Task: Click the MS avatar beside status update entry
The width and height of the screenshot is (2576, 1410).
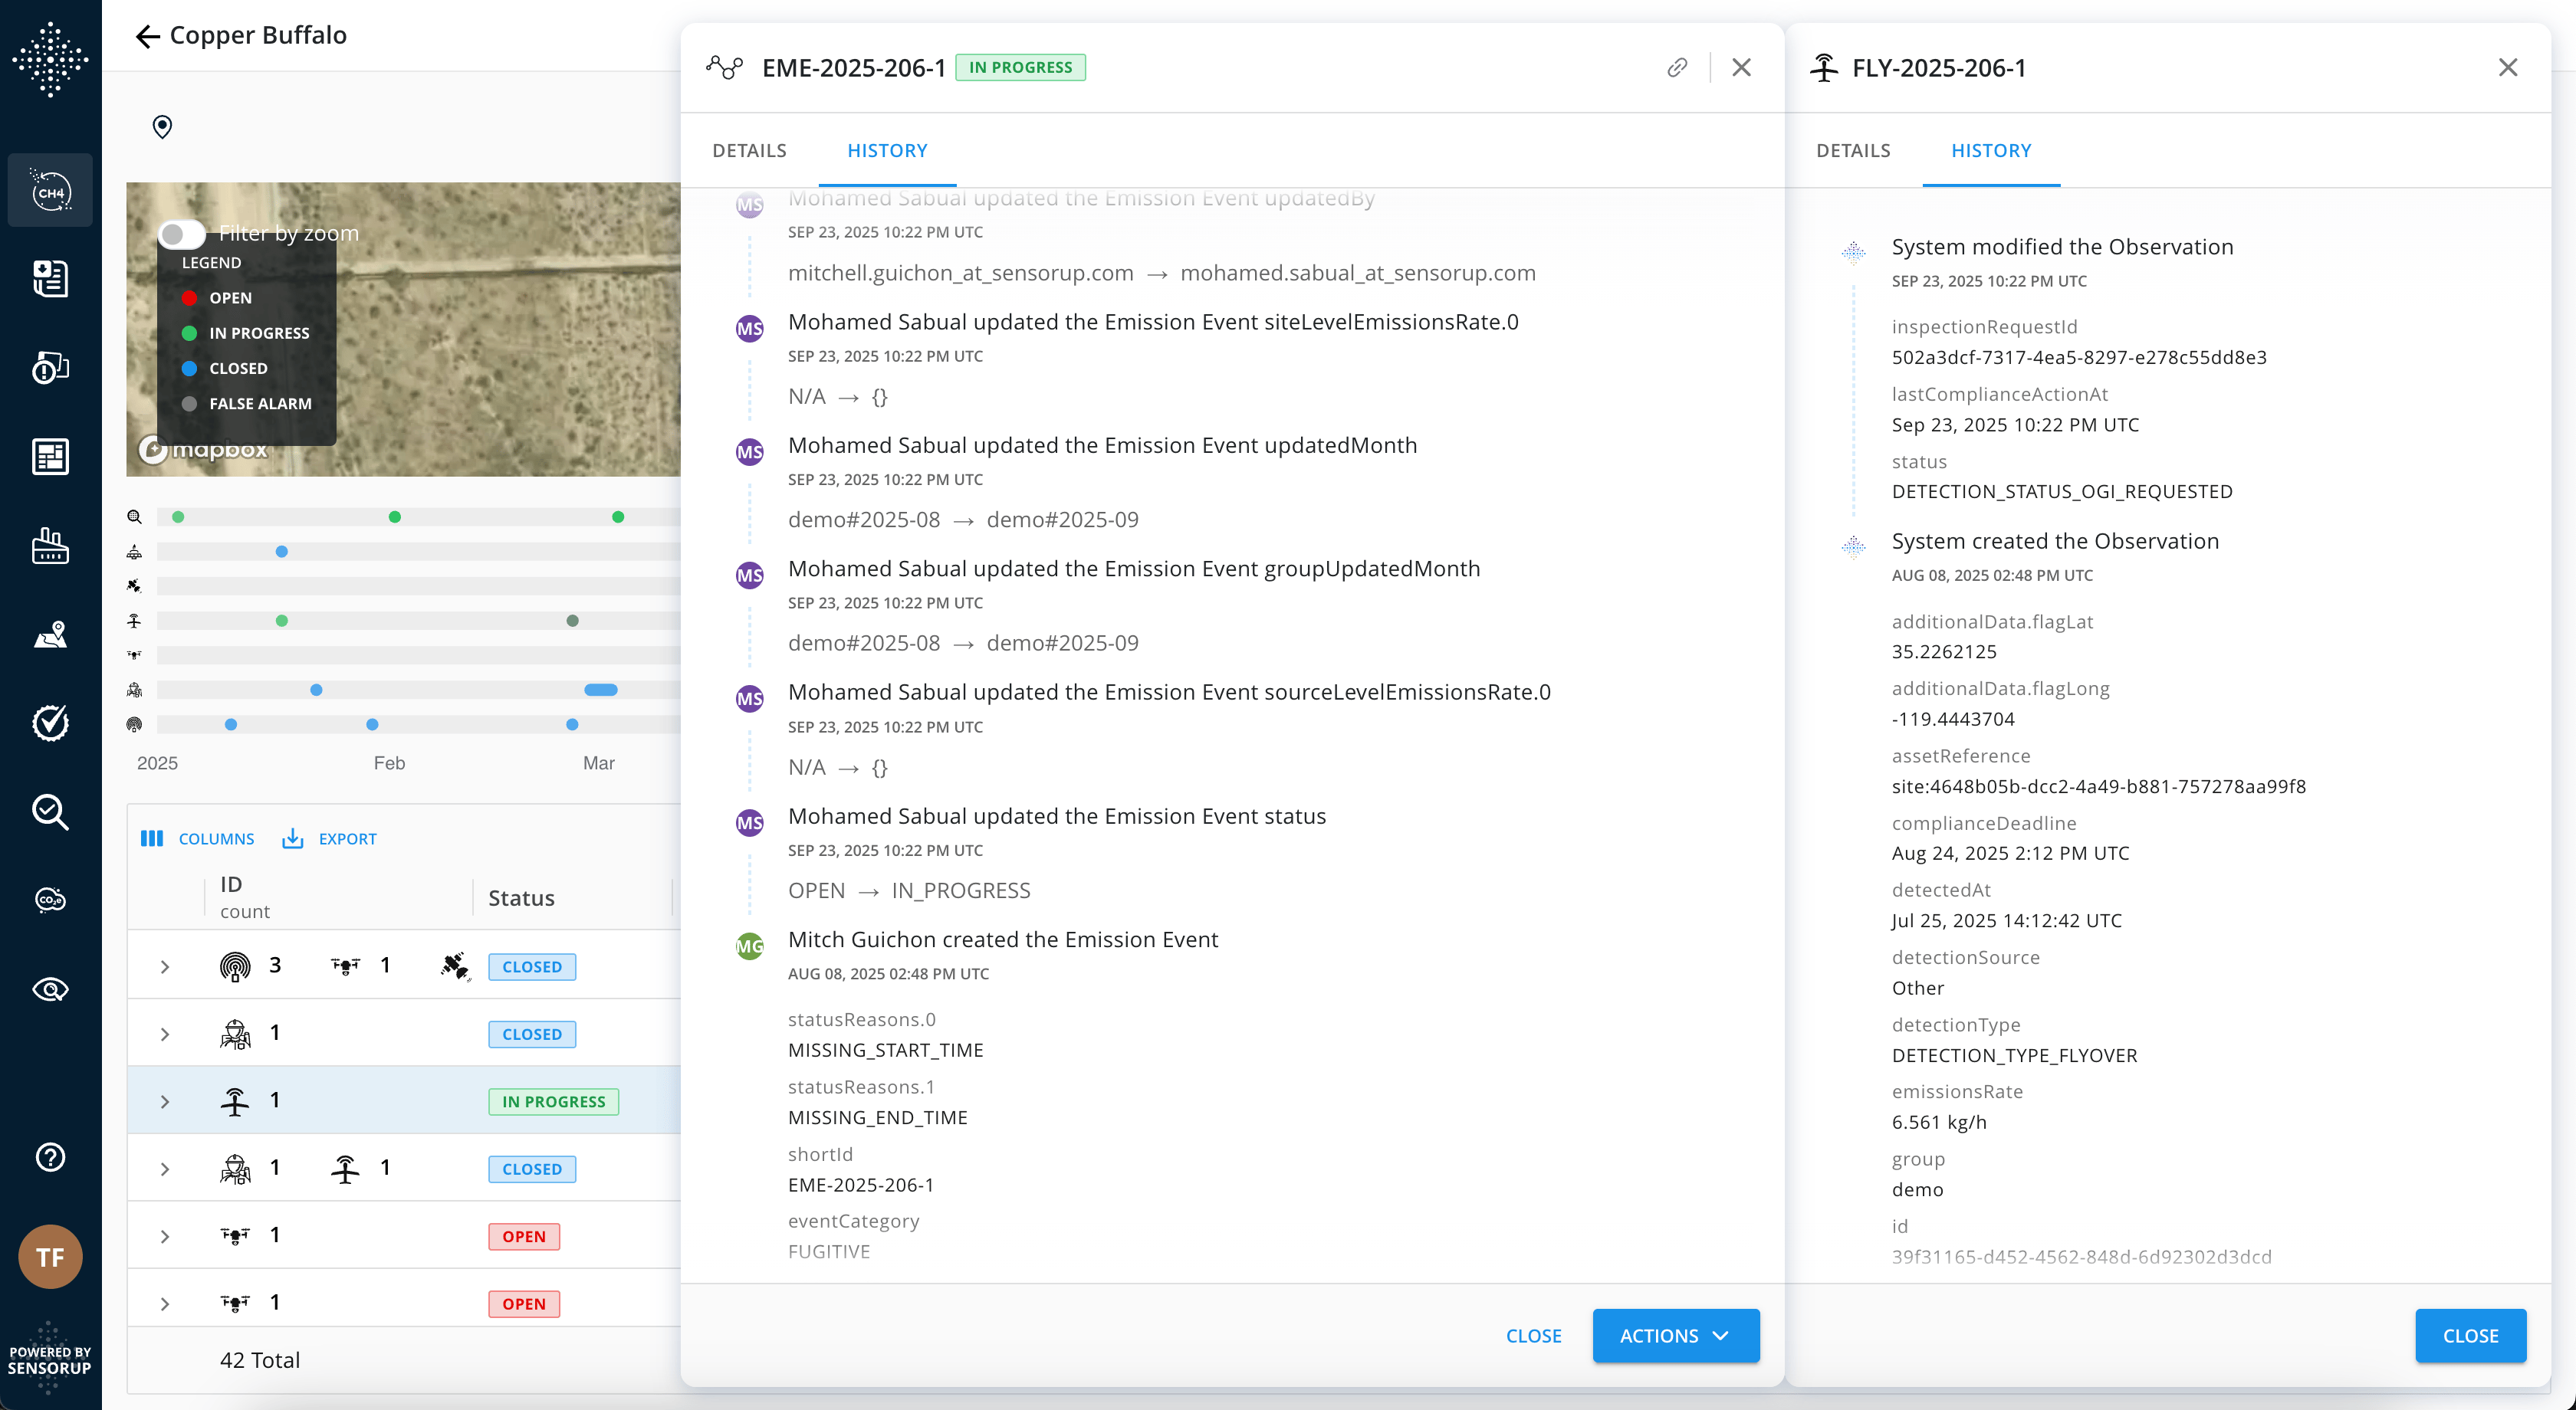Action: click(750, 822)
